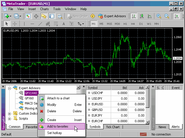Open the Common tab in Navigator
The height and width of the screenshot is (138, 185).
pyautogui.click(x=15, y=127)
